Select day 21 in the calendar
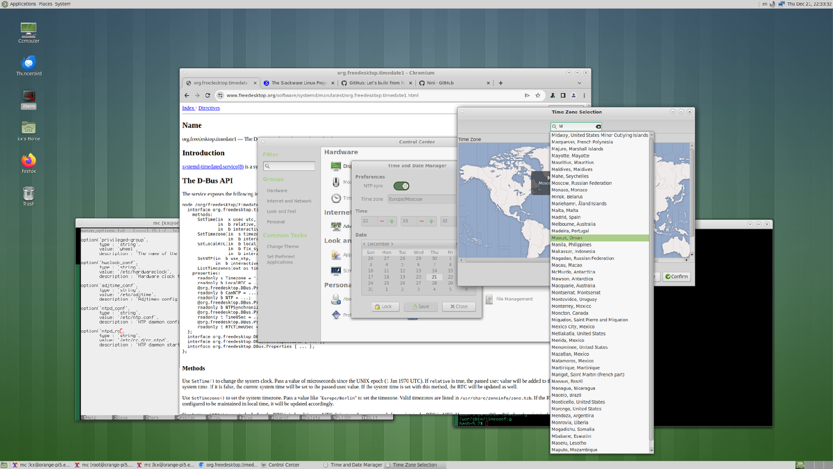This screenshot has width=833, height=469. point(434,276)
